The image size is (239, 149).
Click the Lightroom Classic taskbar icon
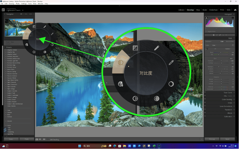point(159,146)
